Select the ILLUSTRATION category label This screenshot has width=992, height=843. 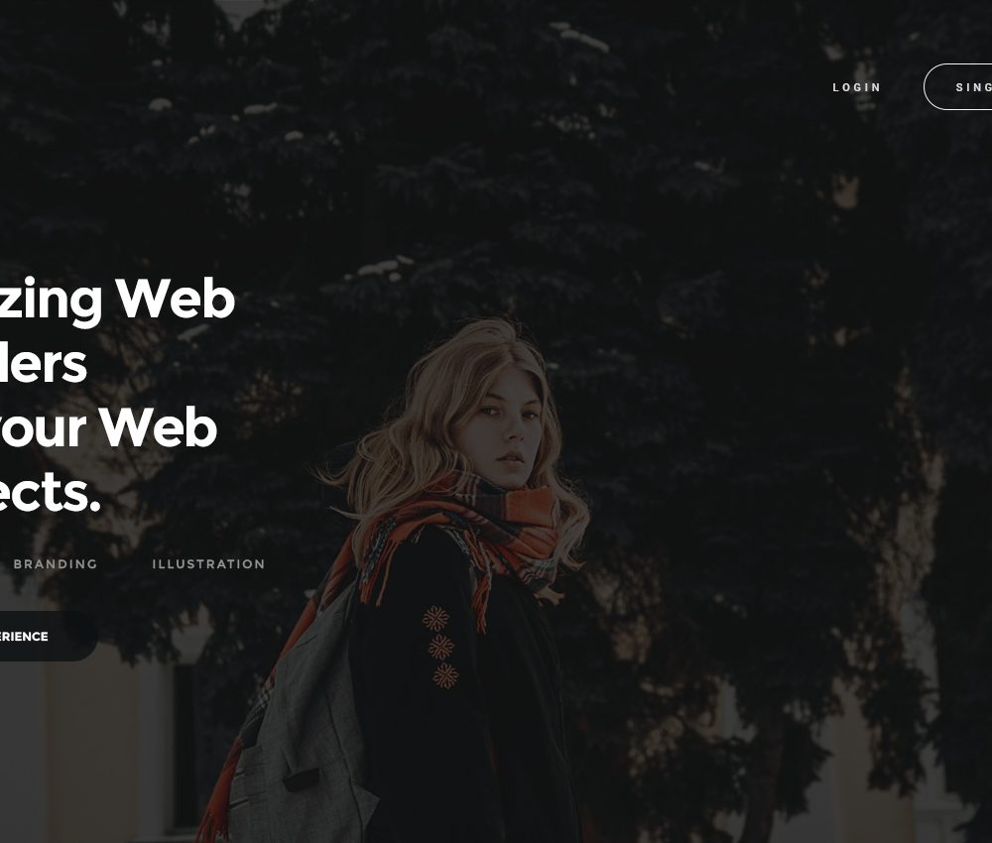(208, 564)
